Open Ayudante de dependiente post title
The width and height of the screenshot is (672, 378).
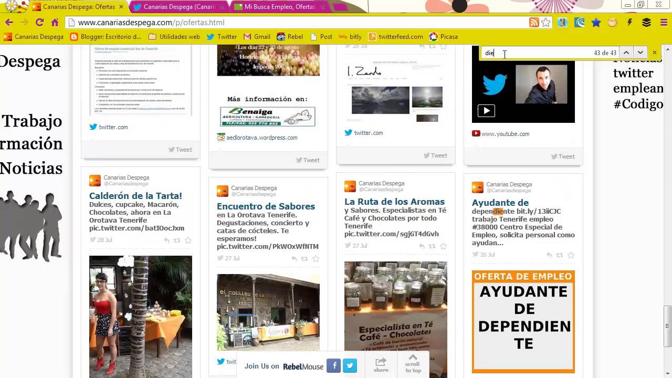click(x=500, y=203)
